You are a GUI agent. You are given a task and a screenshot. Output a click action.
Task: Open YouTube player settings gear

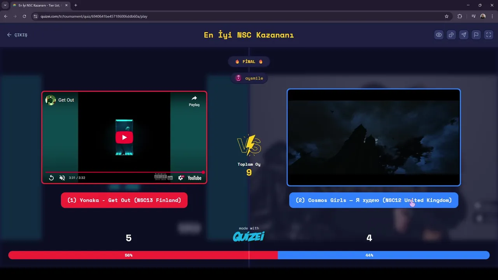(181, 178)
